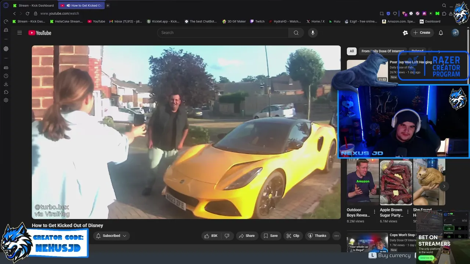Open 3D Gif Maker bookmark
This screenshot has height=264, width=470.
234,22
